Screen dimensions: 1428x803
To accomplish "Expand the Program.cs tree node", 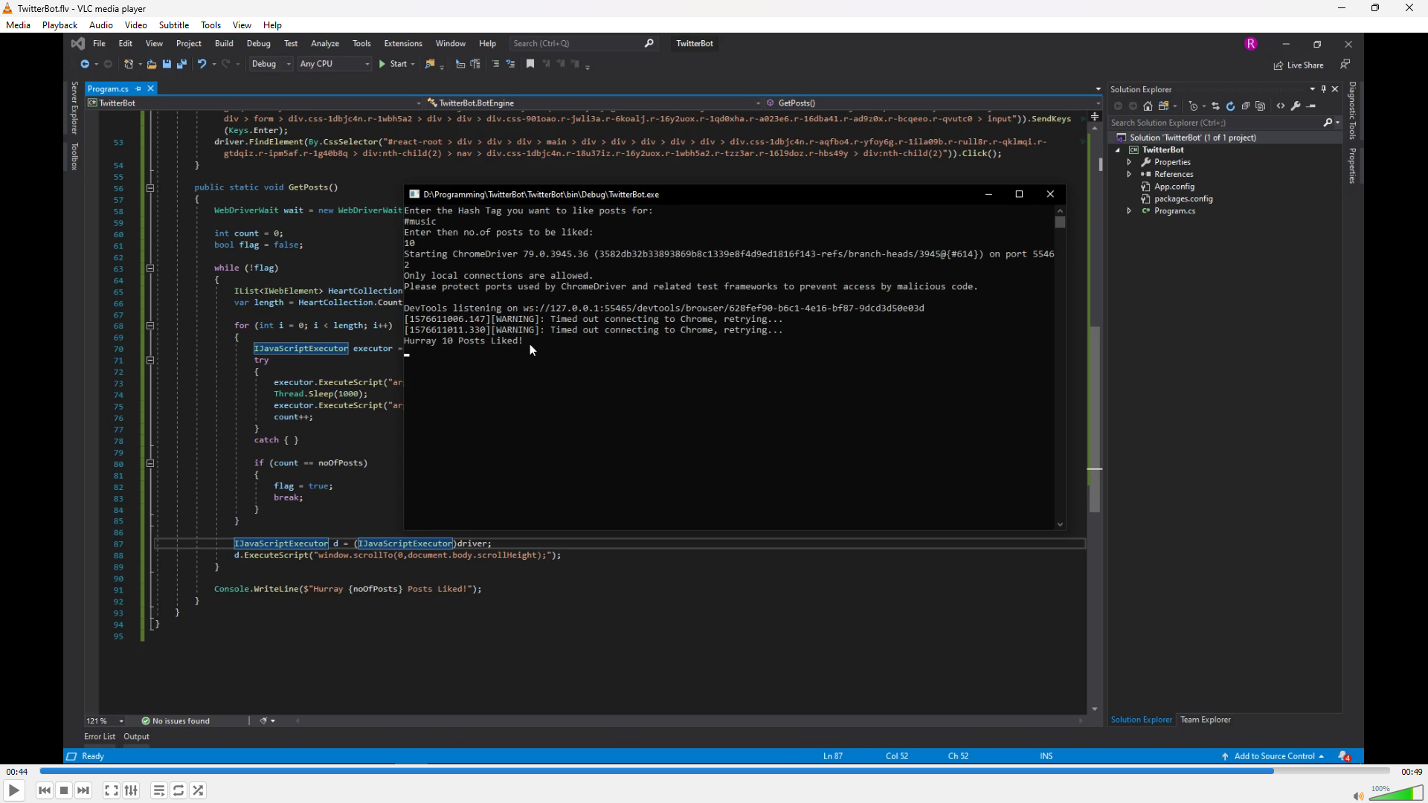I will [x=1129, y=211].
